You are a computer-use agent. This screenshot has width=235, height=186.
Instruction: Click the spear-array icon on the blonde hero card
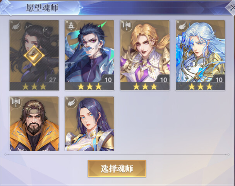[127, 26]
